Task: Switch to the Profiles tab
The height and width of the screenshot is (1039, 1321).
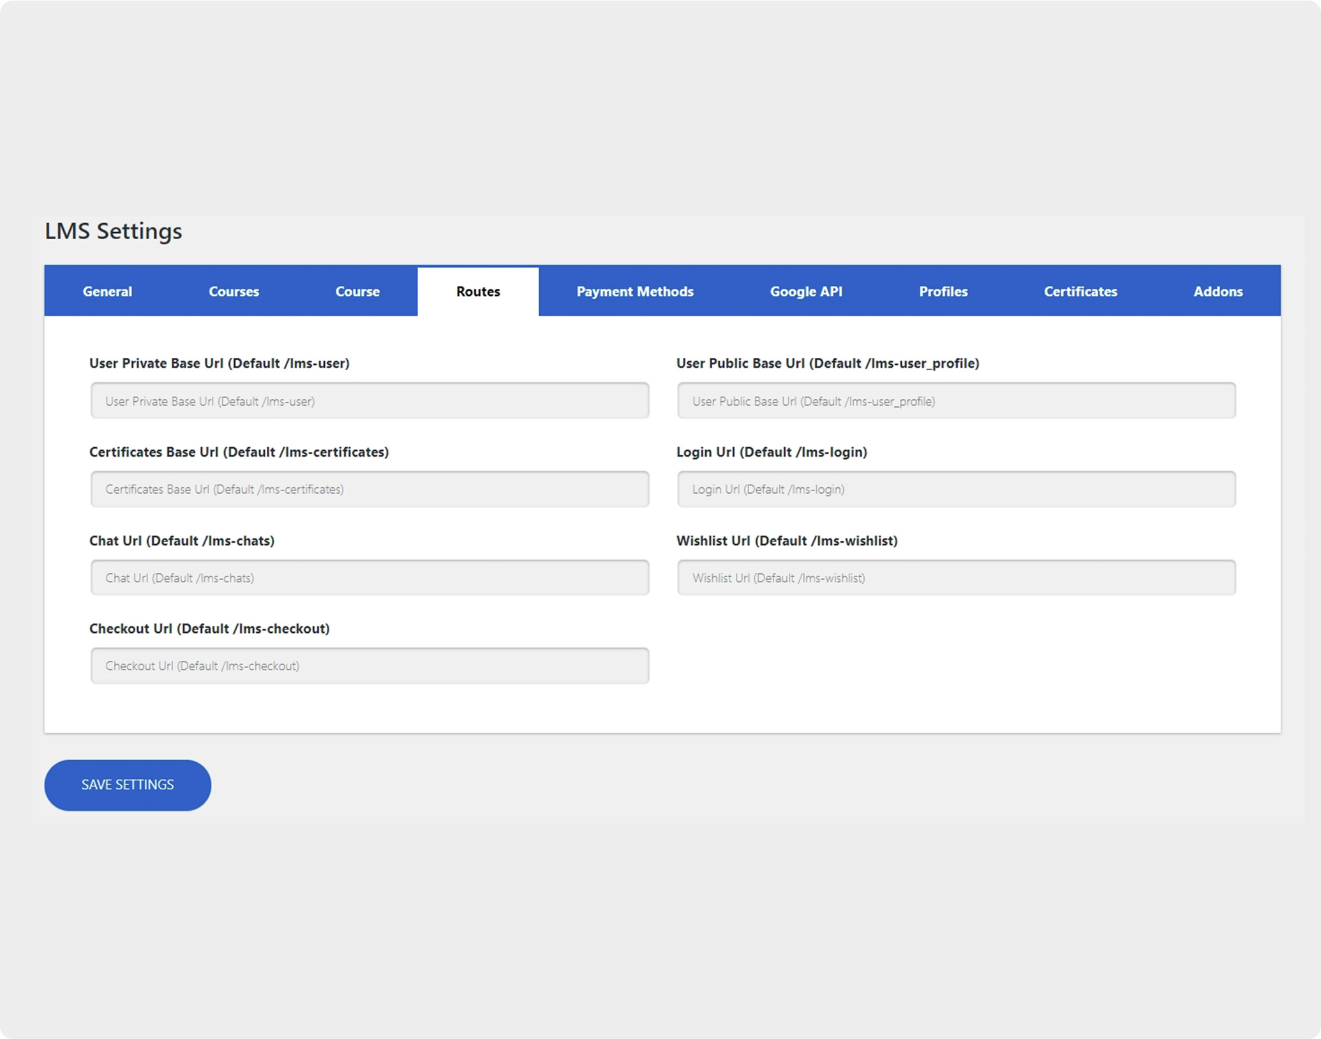Action: click(943, 291)
